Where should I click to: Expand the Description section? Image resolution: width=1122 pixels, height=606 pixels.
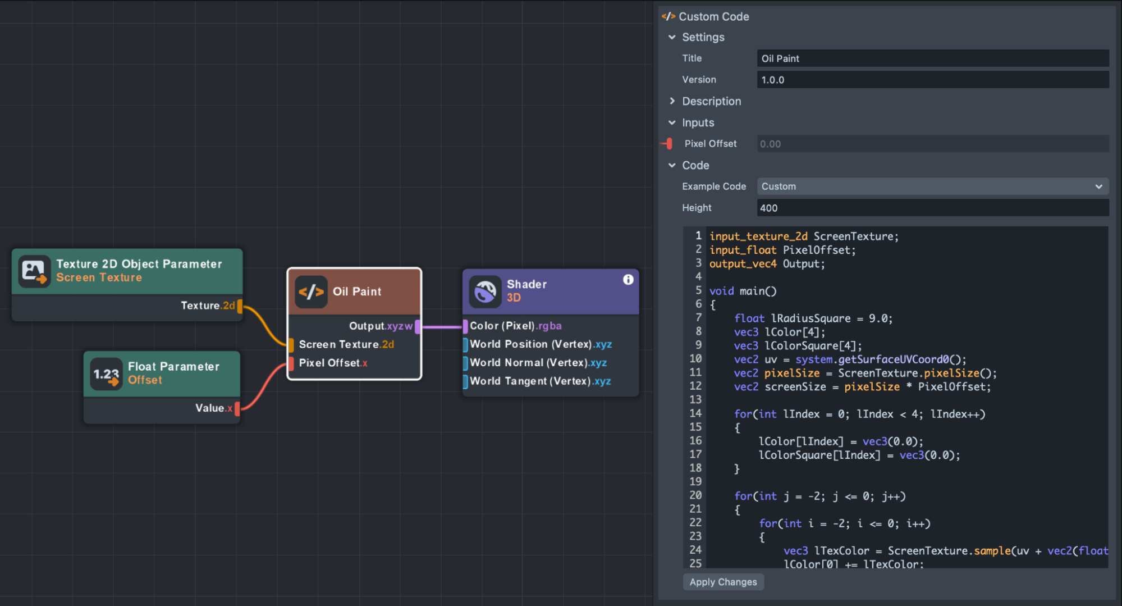672,101
